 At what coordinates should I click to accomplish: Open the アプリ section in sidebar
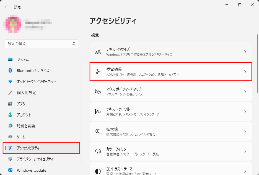tap(21, 104)
